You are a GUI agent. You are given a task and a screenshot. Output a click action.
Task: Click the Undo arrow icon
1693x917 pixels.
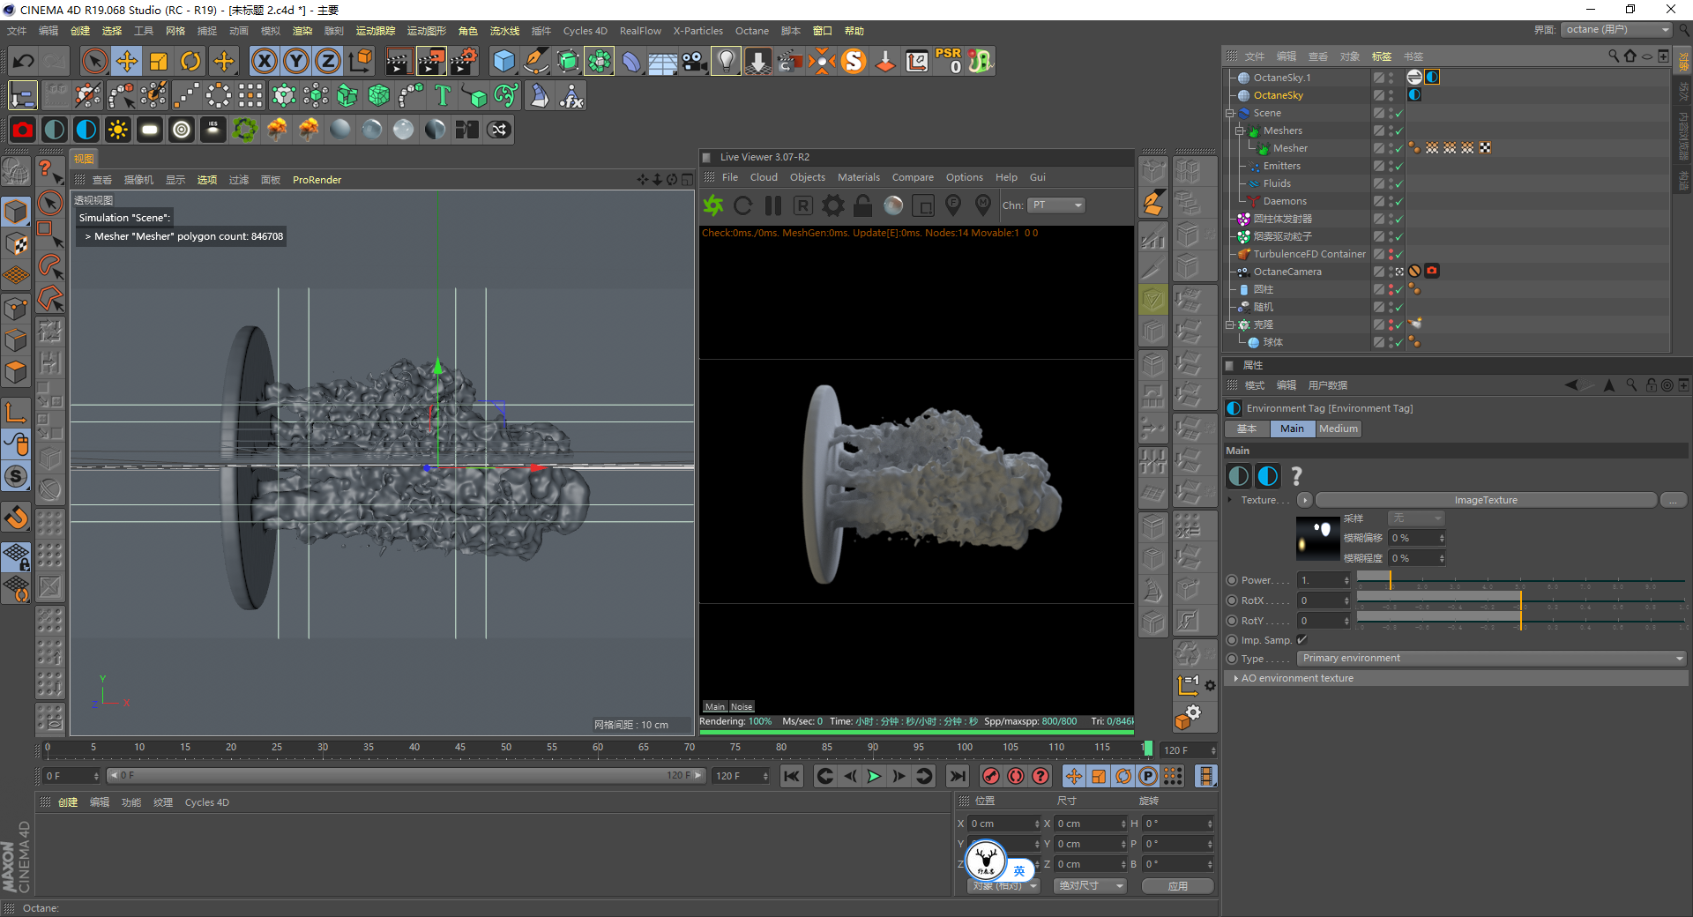pyautogui.click(x=24, y=61)
